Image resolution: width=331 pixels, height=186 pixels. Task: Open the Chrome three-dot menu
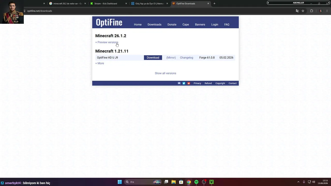[327, 11]
